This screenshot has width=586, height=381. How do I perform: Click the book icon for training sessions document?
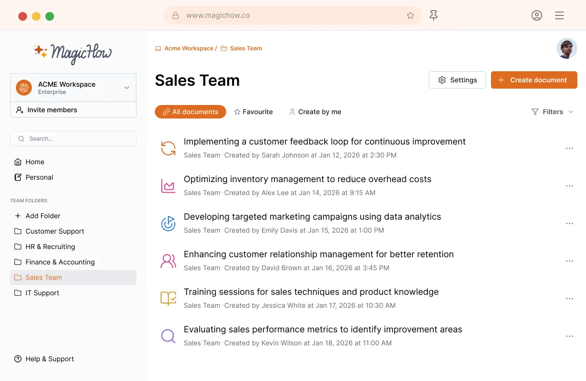168,299
